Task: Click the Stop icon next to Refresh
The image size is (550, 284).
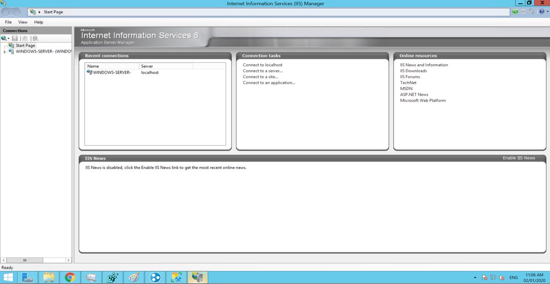Action: (523, 11)
